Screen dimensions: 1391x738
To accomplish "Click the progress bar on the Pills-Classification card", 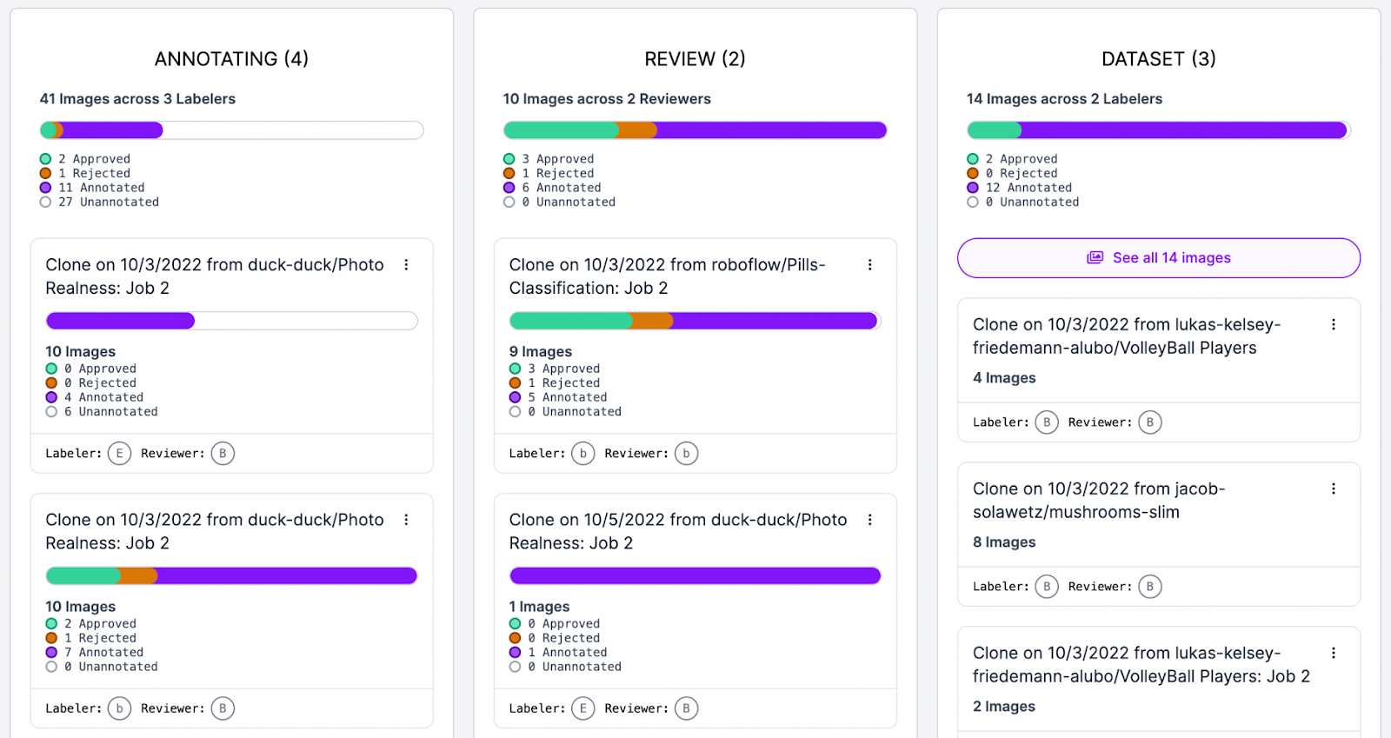I will 695,321.
